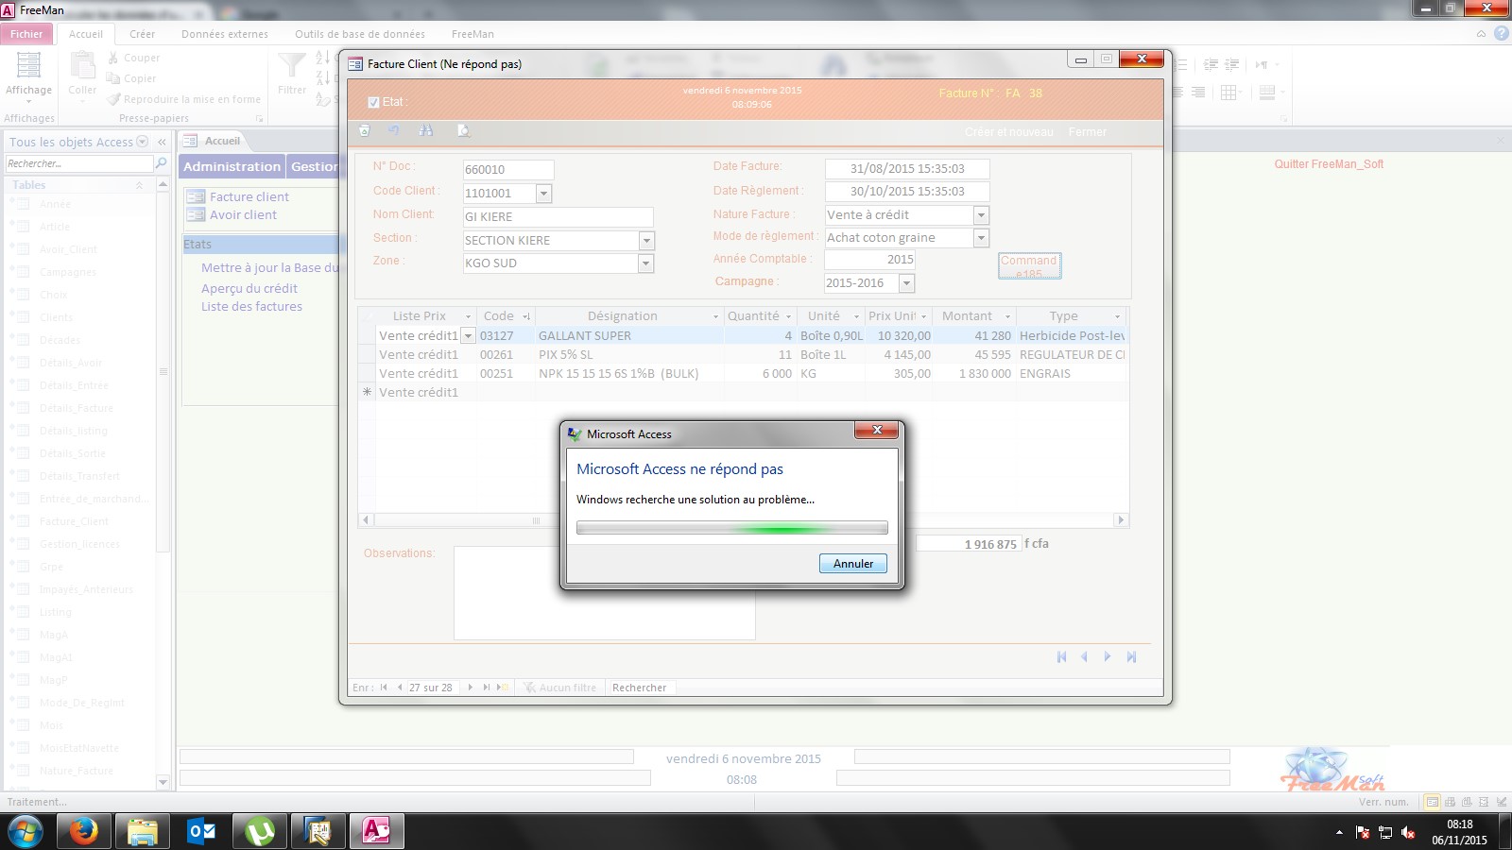Toggle the Etat checkbox
This screenshot has height=850, width=1512.
373,102
